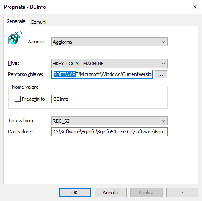This screenshot has height=201, width=202.
Task: Click the BGInfo value name field
Action: (x=107, y=99)
